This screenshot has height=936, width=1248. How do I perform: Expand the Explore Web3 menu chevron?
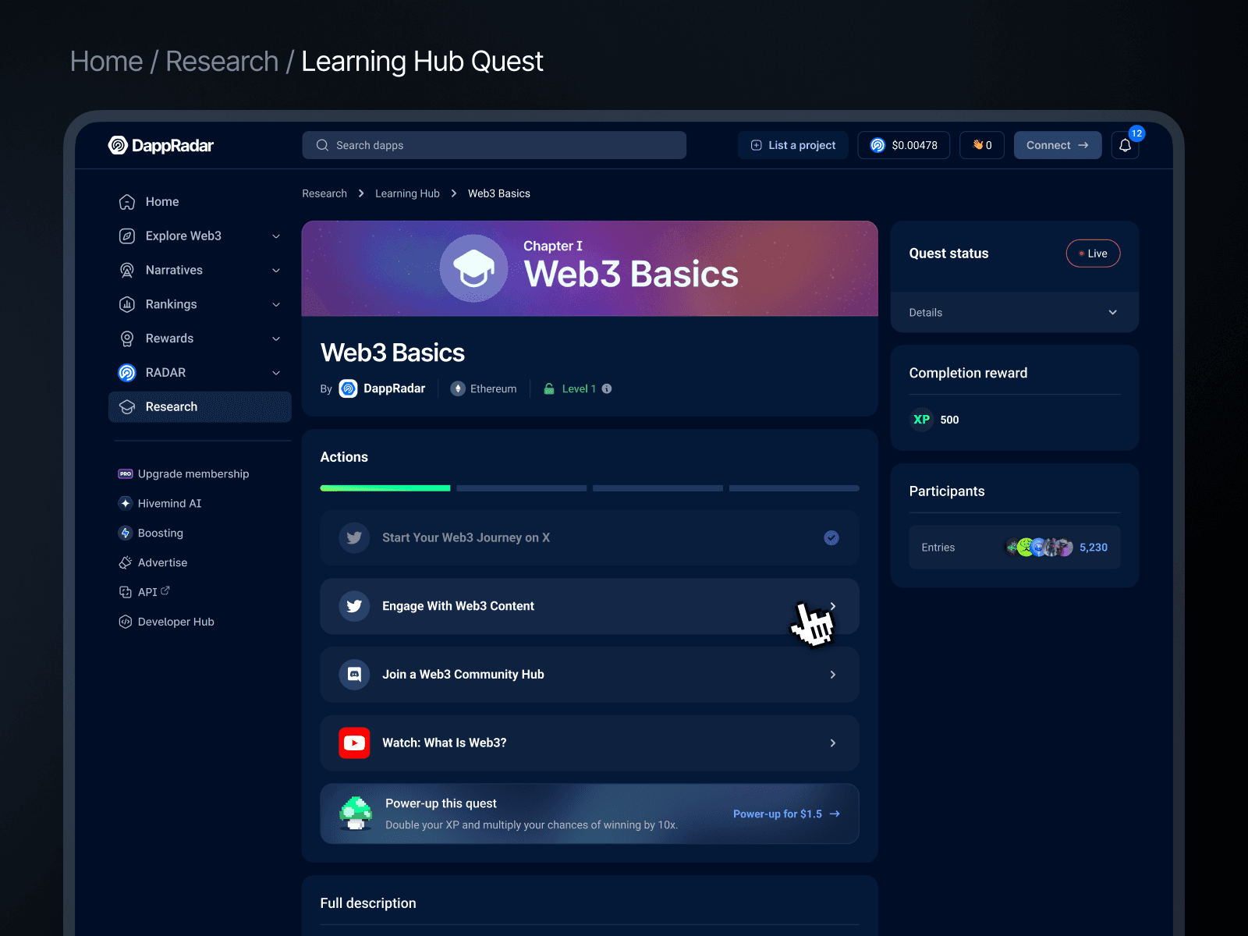tap(276, 236)
